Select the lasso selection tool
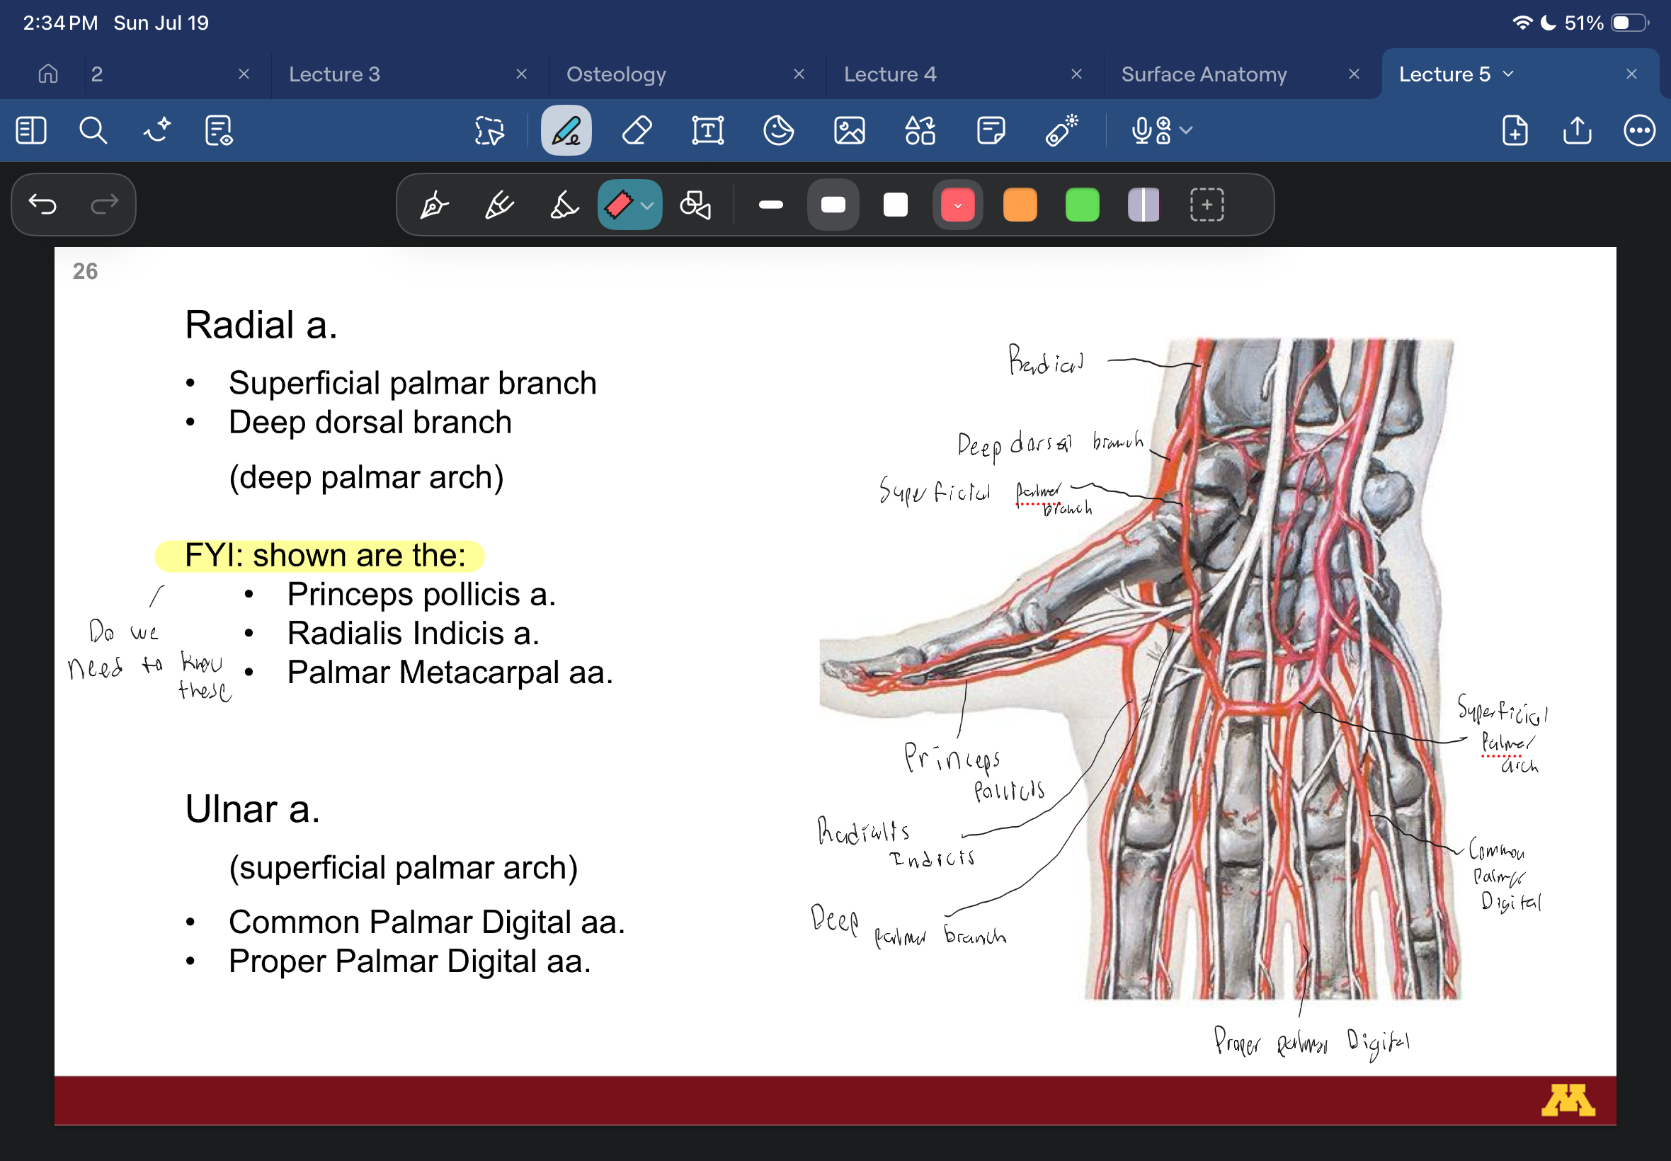The height and width of the screenshot is (1161, 1671). click(x=489, y=131)
